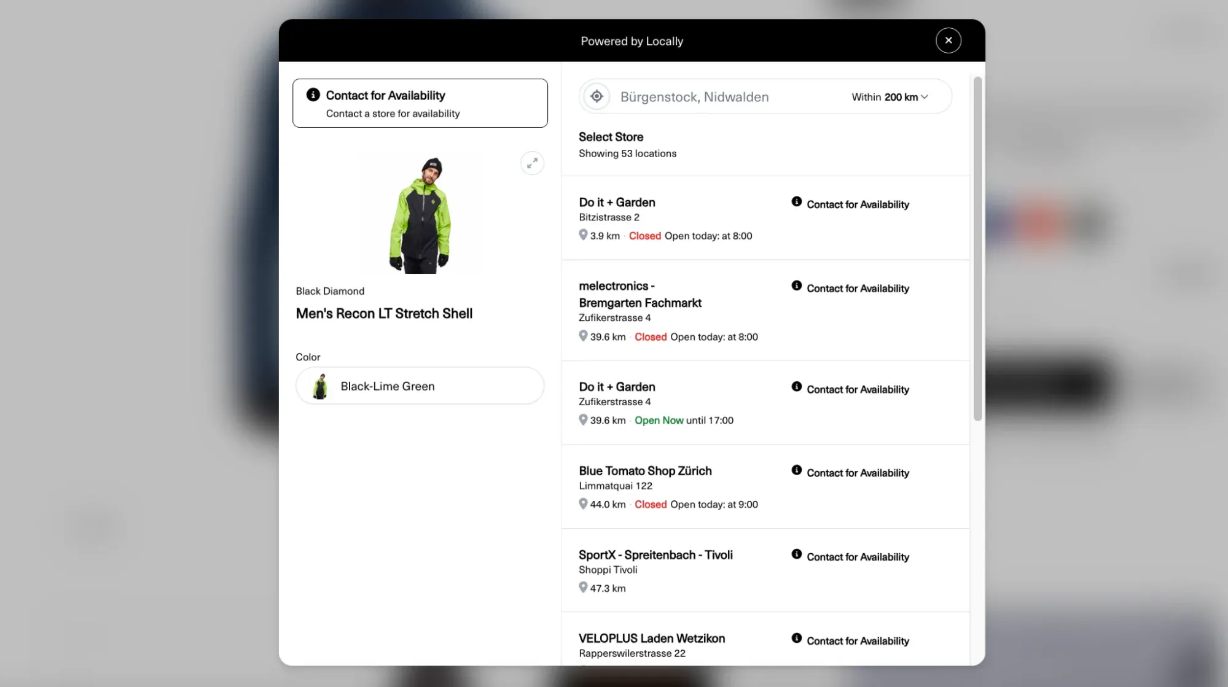Click map pin next to 44.0 km
This screenshot has width=1228, height=687.
(x=583, y=503)
